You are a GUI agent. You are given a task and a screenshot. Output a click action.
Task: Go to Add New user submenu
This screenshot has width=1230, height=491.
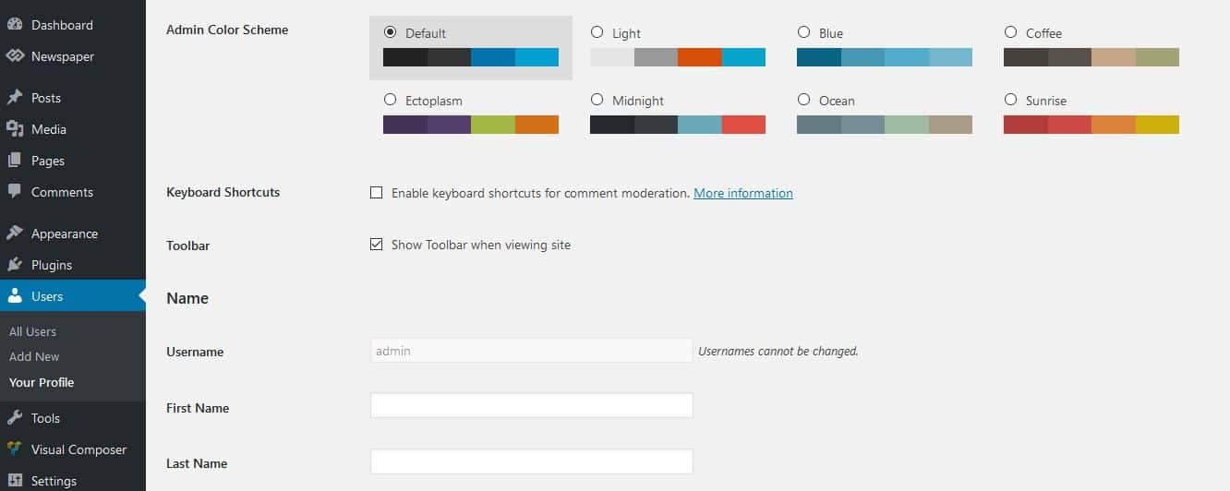[34, 356]
